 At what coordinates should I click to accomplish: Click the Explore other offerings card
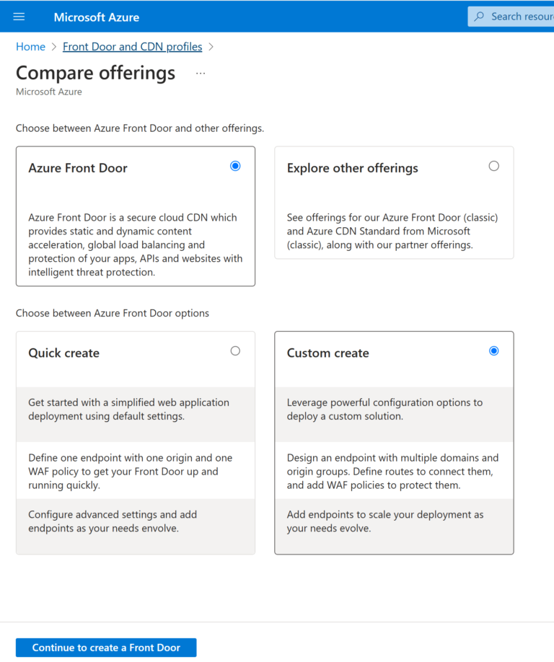(394, 202)
